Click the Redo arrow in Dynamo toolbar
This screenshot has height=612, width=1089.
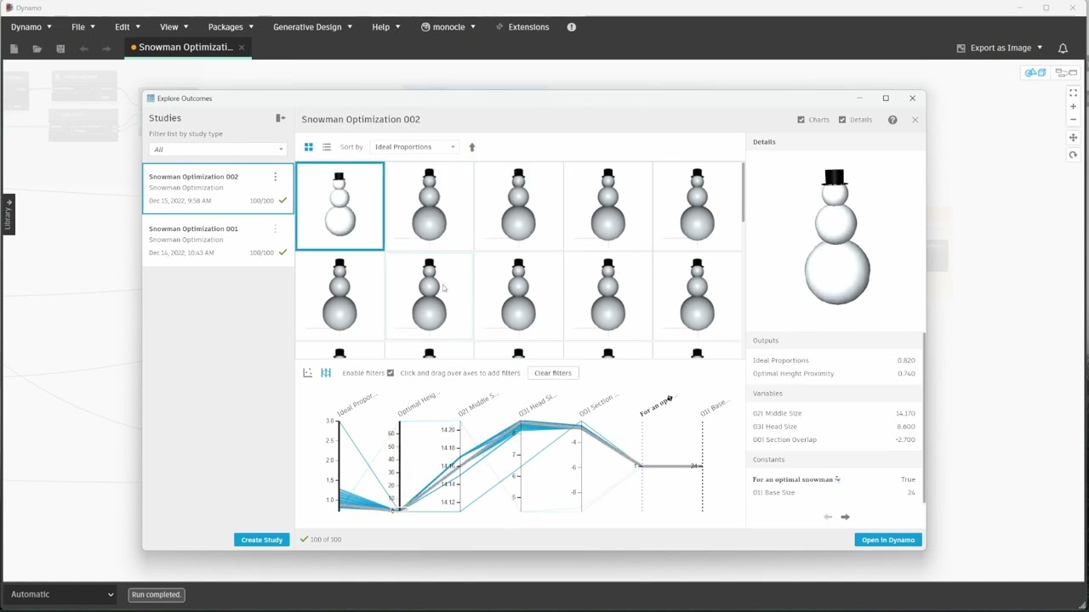(x=106, y=48)
